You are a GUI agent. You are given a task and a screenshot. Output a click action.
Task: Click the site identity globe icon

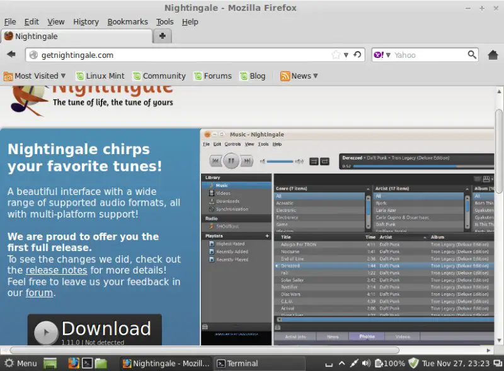33,55
